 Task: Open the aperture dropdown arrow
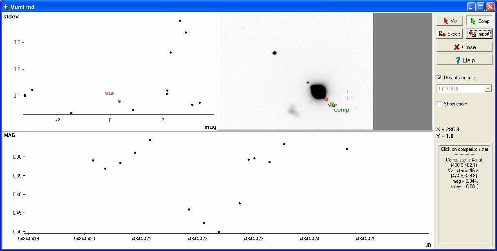488,89
